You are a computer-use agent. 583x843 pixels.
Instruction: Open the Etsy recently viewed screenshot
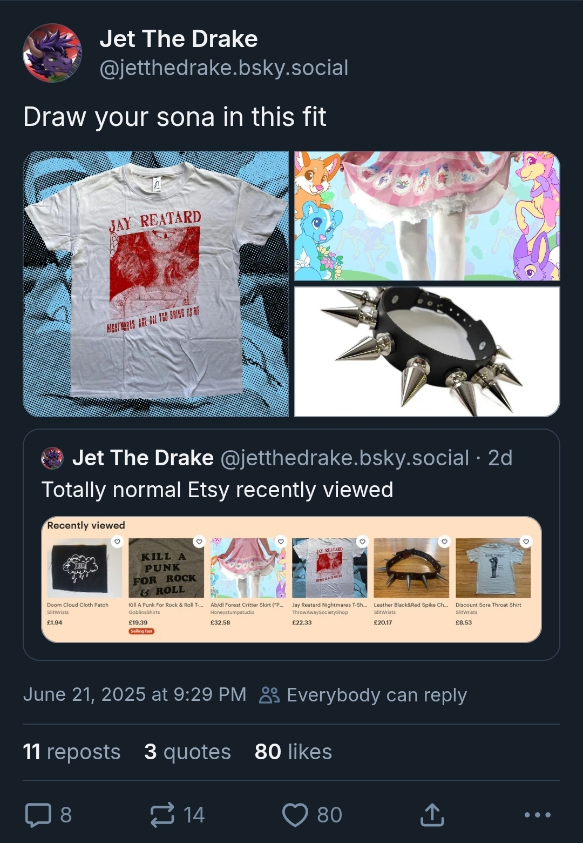click(291, 580)
